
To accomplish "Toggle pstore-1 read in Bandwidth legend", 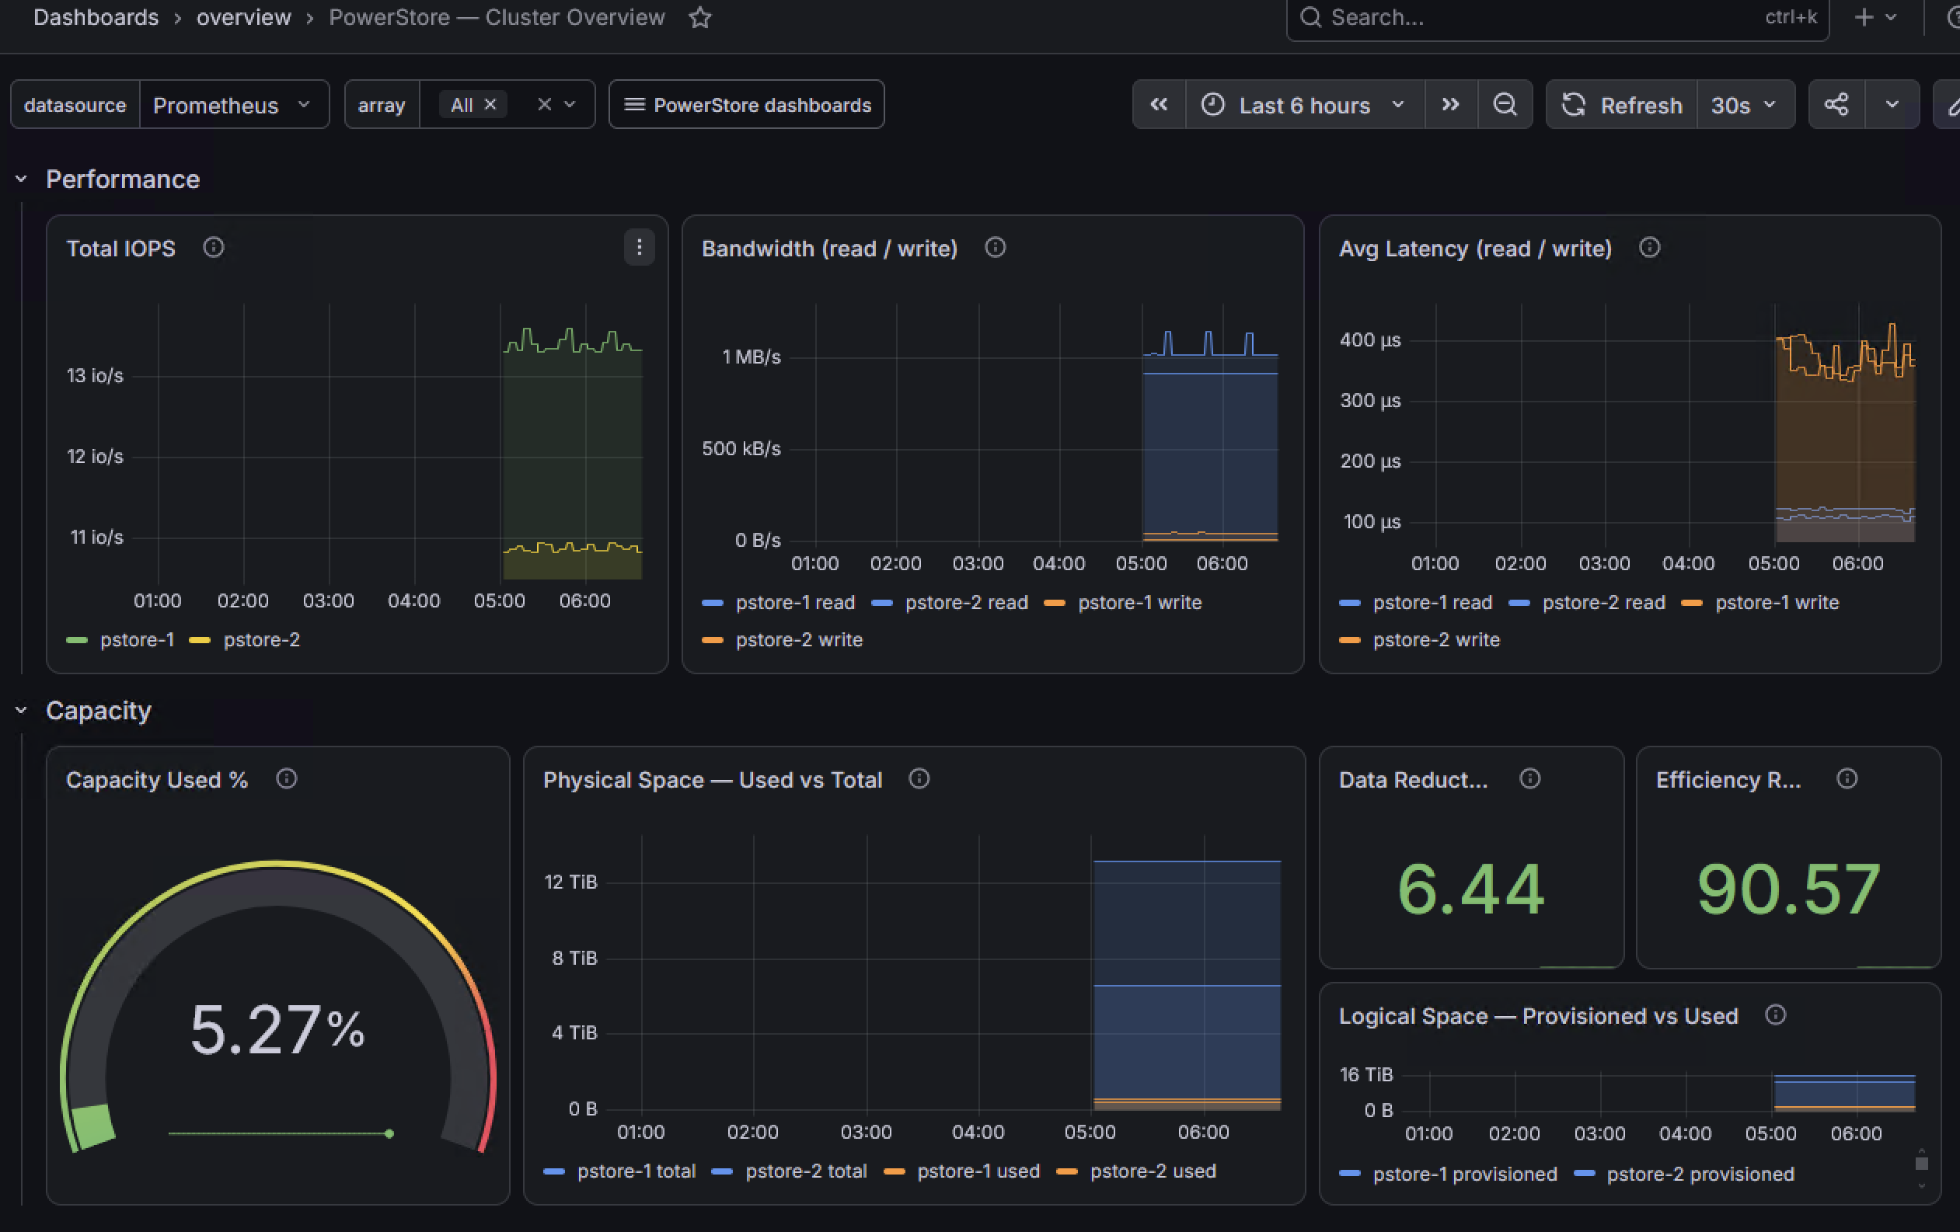I will click(795, 602).
